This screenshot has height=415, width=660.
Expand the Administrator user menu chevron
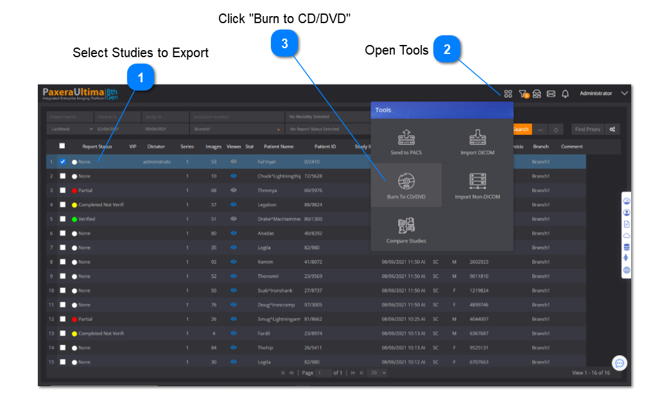624,94
